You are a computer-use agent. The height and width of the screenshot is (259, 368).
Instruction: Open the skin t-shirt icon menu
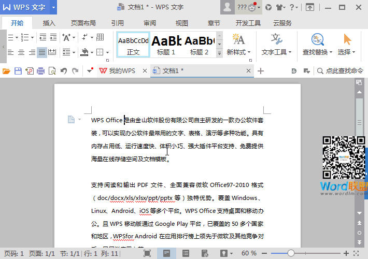pyautogui.click(x=280, y=7)
